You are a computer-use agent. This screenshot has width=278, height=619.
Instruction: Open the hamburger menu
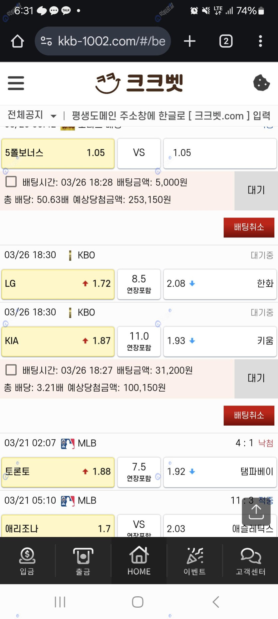pos(16,83)
